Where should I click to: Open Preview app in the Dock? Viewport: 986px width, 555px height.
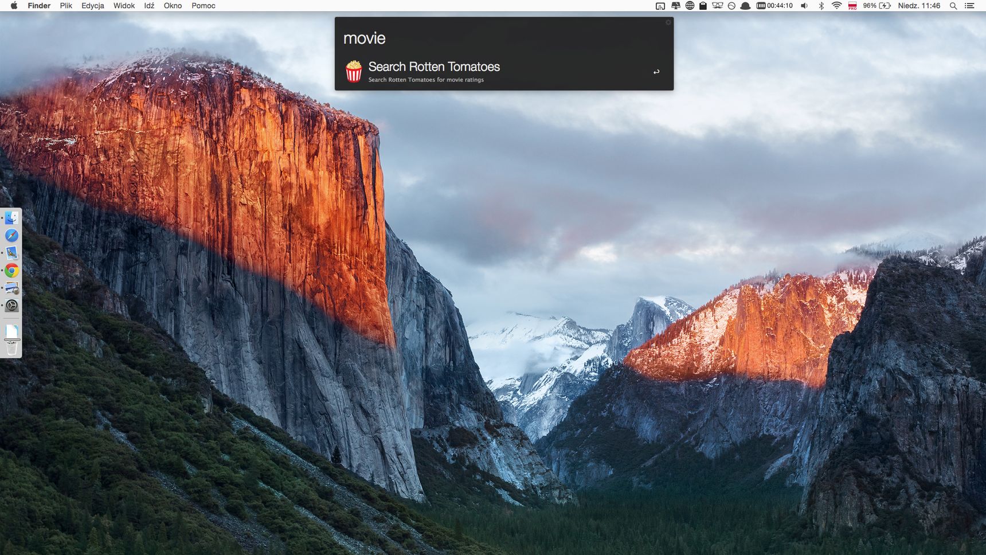11,288
